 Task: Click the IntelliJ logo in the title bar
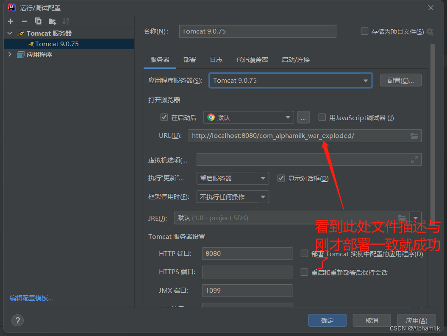click(11, 7)
